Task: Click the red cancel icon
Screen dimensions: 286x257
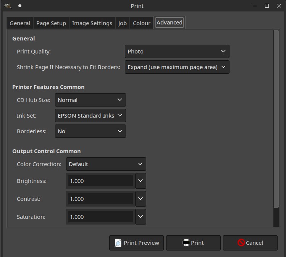Action: (241, 243)
